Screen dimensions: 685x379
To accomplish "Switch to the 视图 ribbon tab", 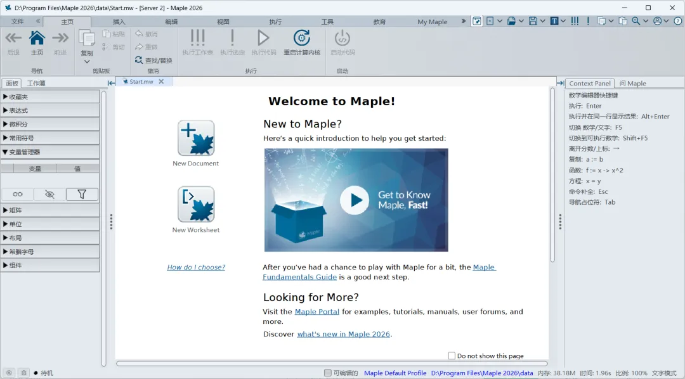I will pos(223,22).
